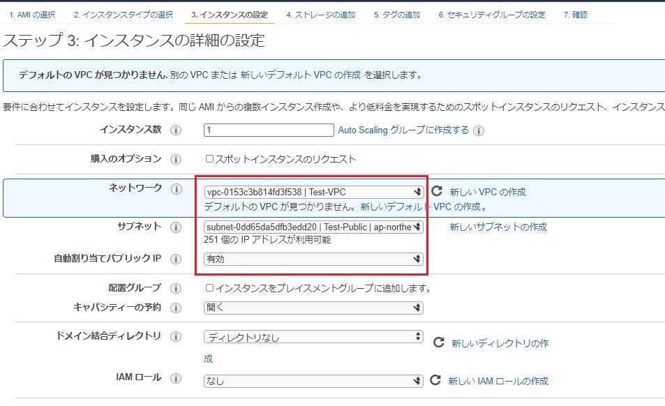Go to step 4. ストレージの追加
The height and width of the screenshot is (406, 665).
pyautogui.click(x=320, y=15)
